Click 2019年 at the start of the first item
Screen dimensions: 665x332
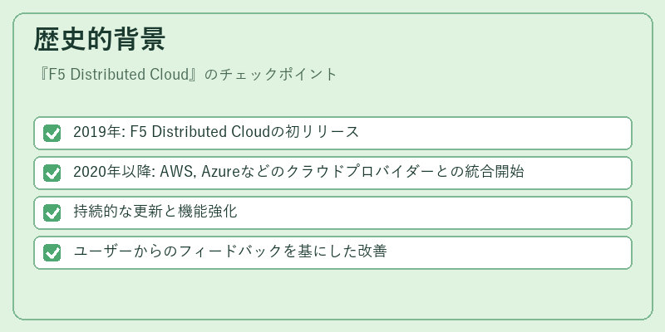point(96,132)
